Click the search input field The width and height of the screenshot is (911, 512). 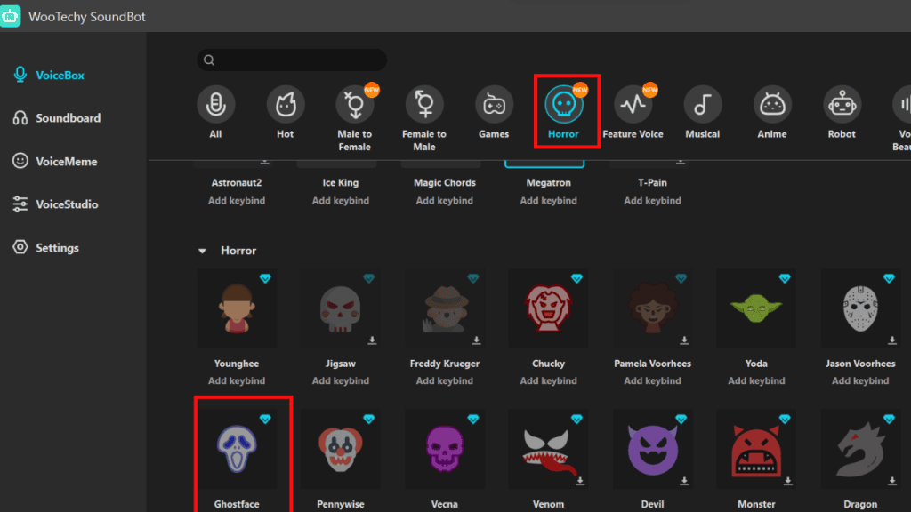click(x=292, y=60)
